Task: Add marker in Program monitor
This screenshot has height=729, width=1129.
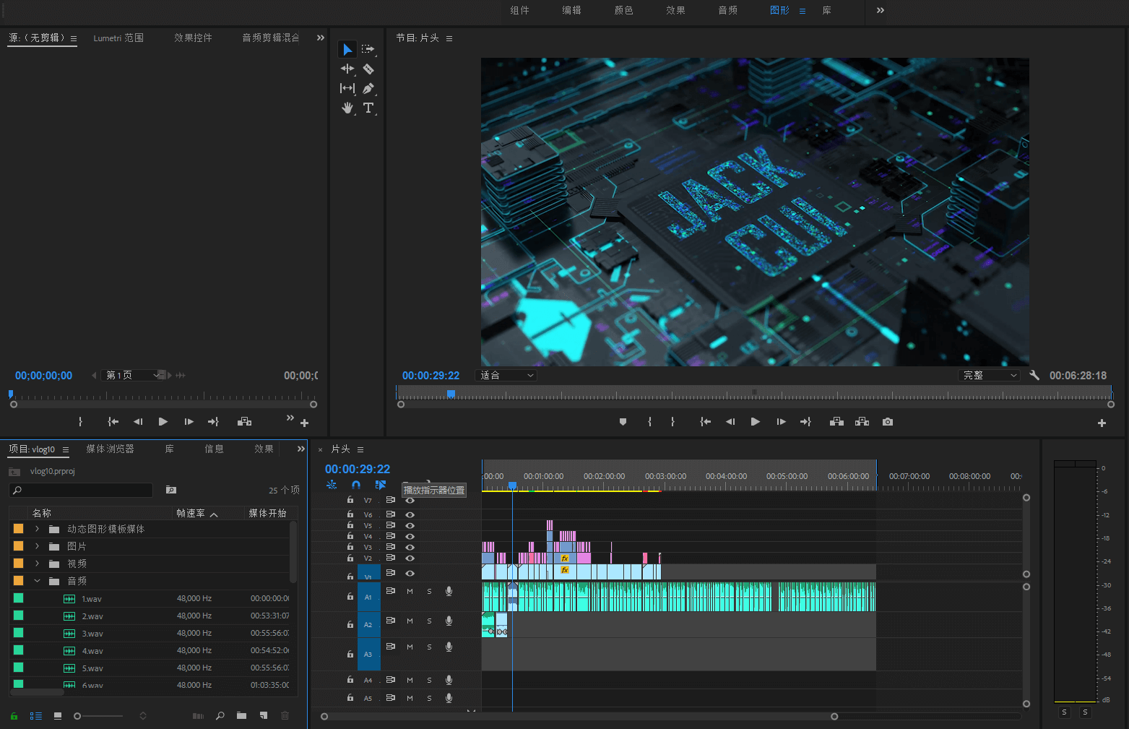Action: (x=623, y=422)
